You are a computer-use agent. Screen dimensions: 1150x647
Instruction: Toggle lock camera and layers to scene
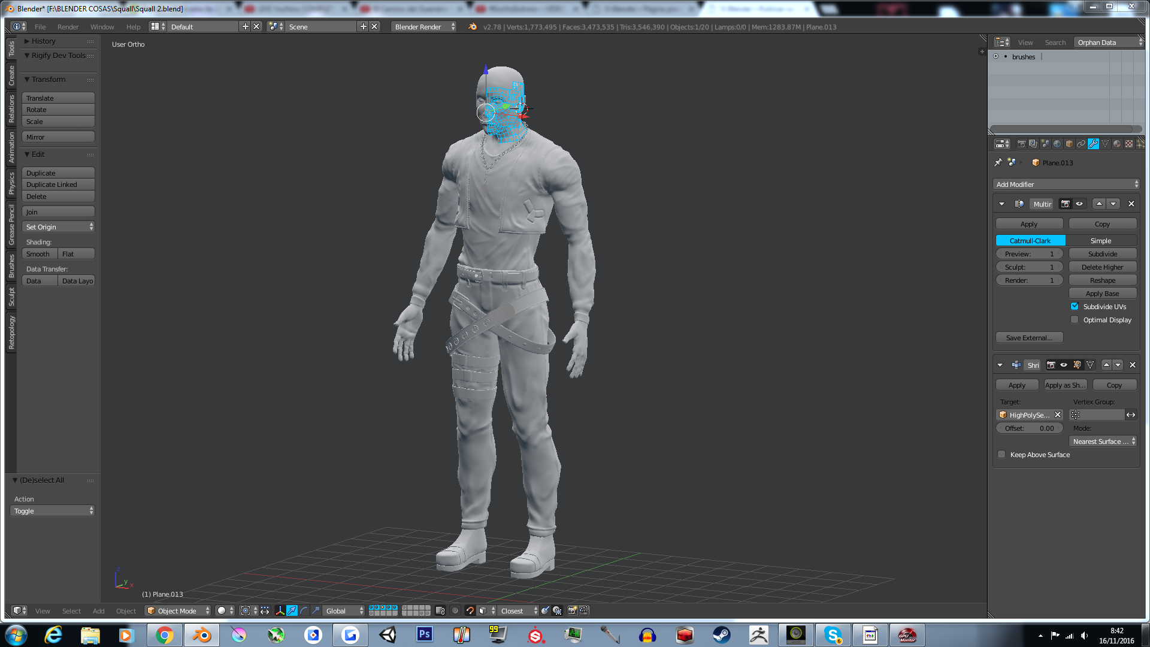pos(440,610)
